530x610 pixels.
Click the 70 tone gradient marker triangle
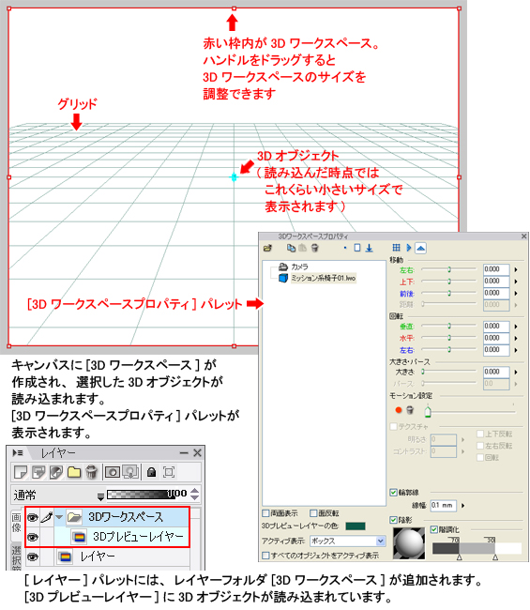460,557
